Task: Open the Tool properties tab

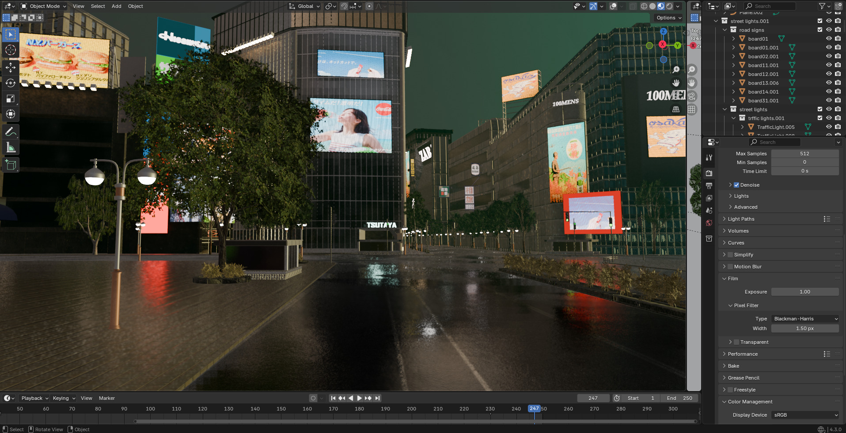Action: pyautogui.click(x=709, y=158)
